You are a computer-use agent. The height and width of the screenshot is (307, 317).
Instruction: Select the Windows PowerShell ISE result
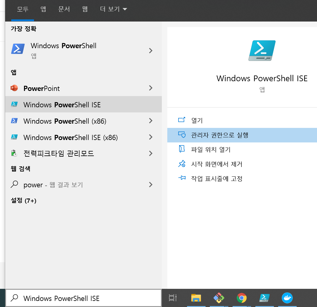[84, 104]
